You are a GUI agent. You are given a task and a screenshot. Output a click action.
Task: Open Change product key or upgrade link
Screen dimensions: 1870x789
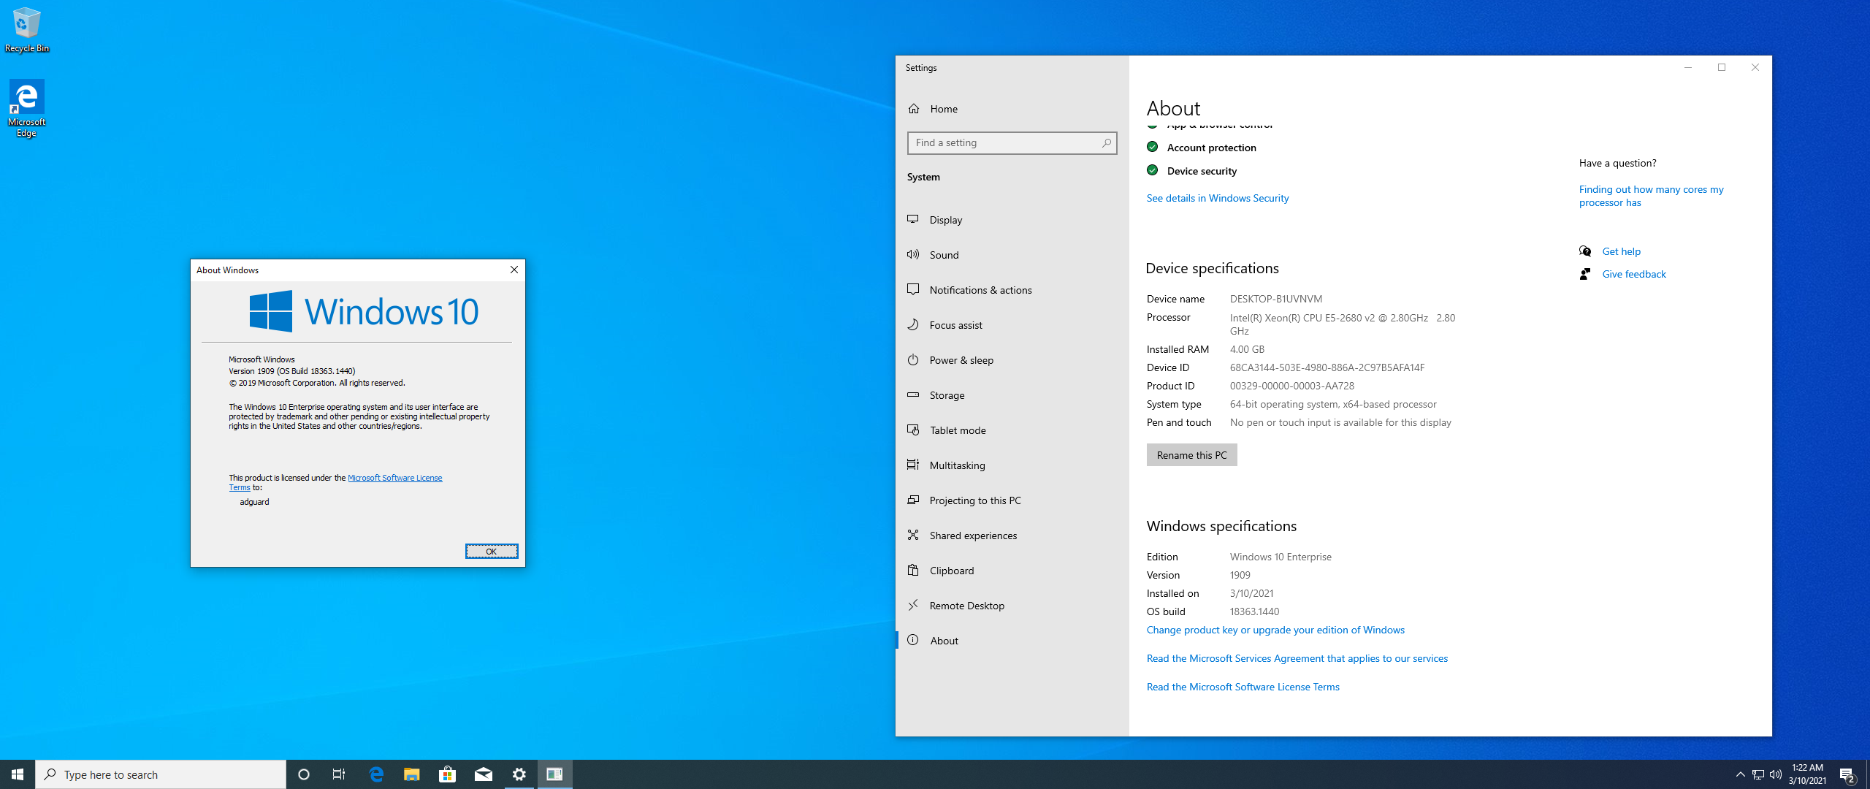click(x=1275, y=630)
